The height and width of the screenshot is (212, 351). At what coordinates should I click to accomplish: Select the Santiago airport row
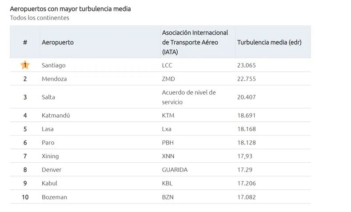(x=160, y=65)
